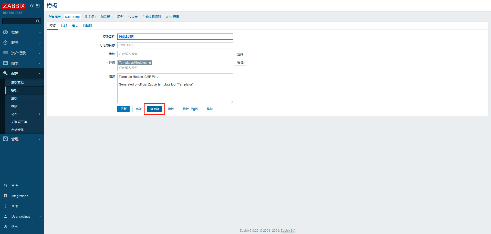This screenshot has width=491, height=234.
Task: Switch to the 宏 tab
Action: pos(75,26)
